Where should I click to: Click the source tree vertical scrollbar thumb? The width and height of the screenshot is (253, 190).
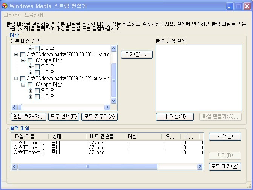(114, 80)
